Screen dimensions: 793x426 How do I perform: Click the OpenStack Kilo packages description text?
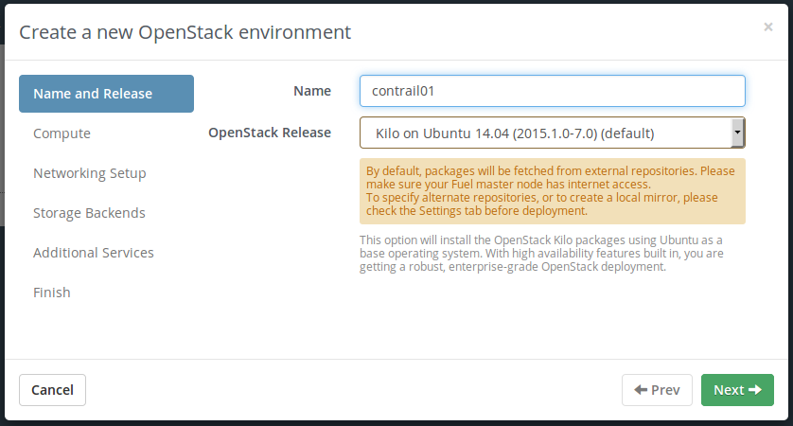[541, 254]
